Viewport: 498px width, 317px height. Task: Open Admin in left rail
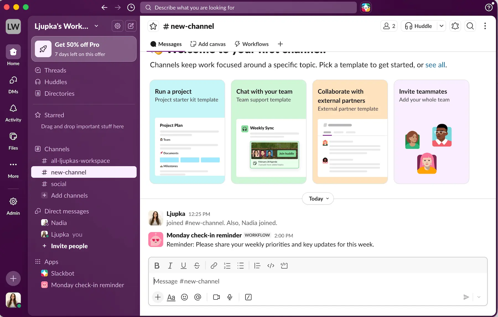point(13,206)
